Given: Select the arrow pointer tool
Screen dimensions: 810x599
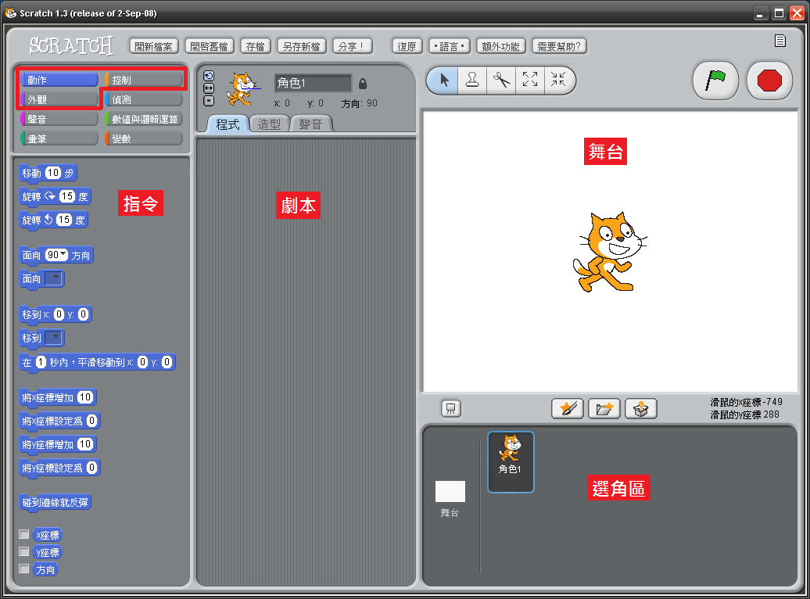Looking at the screenshot, I should 444,80.
